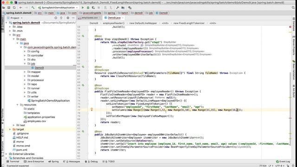Click the lock icon in the status bar
The height and width of the screenshot is (167, 297).
(288, 166)
